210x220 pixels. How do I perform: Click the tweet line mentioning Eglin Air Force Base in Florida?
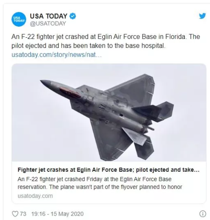click(x=106, y=37)
